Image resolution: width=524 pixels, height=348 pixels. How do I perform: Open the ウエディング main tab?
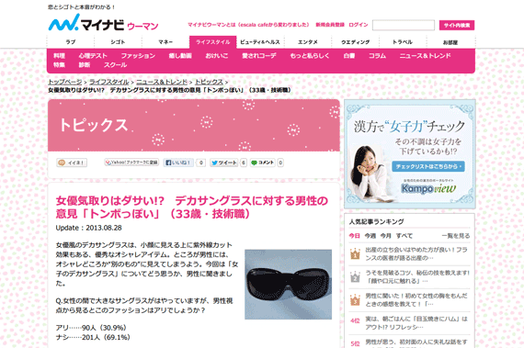tap(355, 42)
